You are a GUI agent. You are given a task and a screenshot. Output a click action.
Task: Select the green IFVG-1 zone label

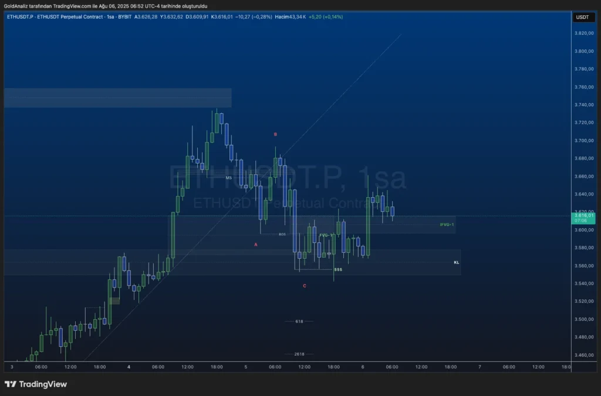[x=447, y=225]
